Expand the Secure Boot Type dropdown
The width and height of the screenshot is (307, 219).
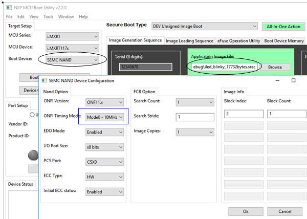click(x=204, y=26)
